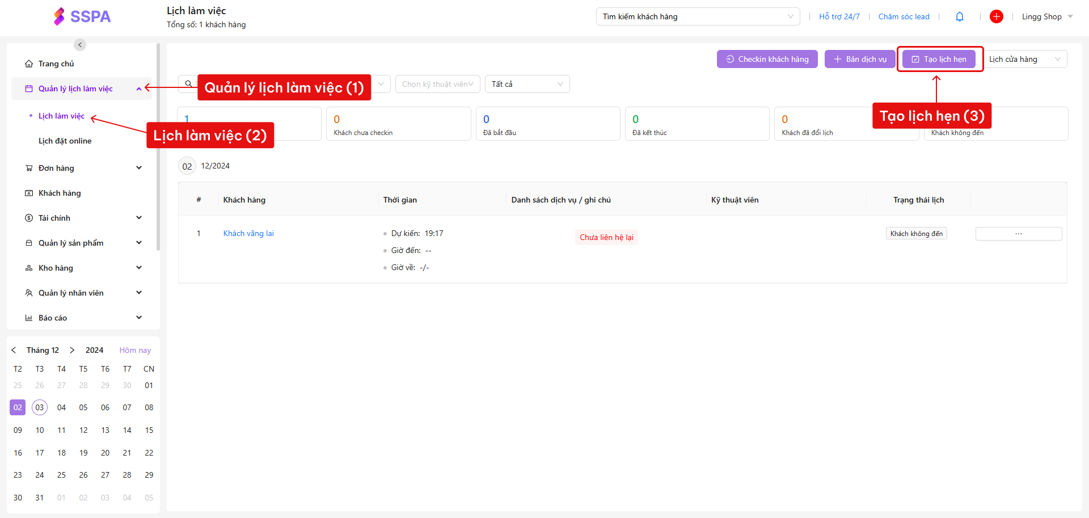
Task: Filter by Đã kết thúc card
Action: [697, 124]
